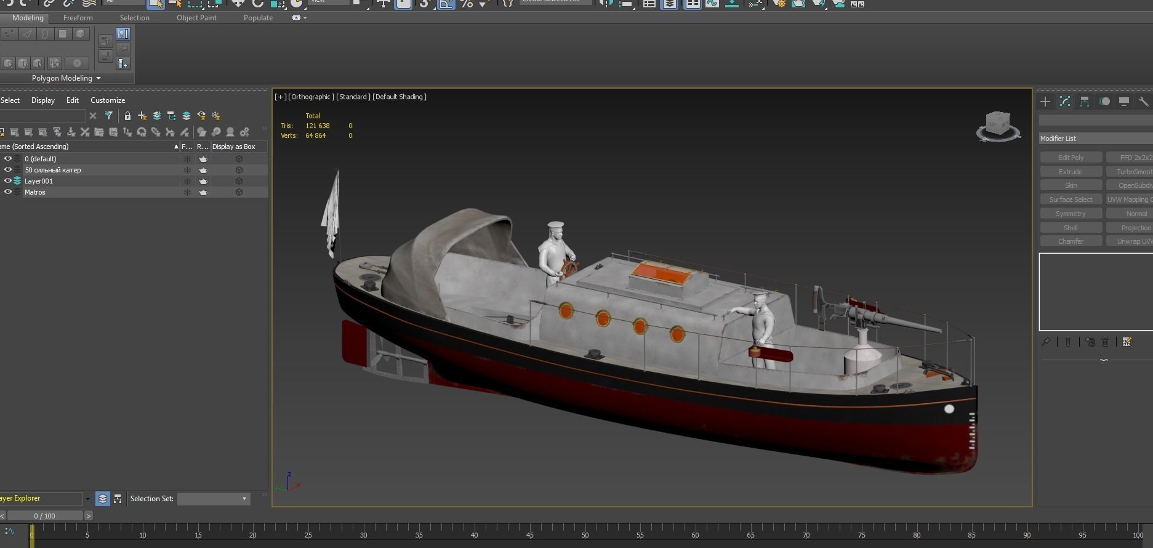Toggle Display as Box for Matros
This screenshot has width=1153, height=548.
coord(239,192)
